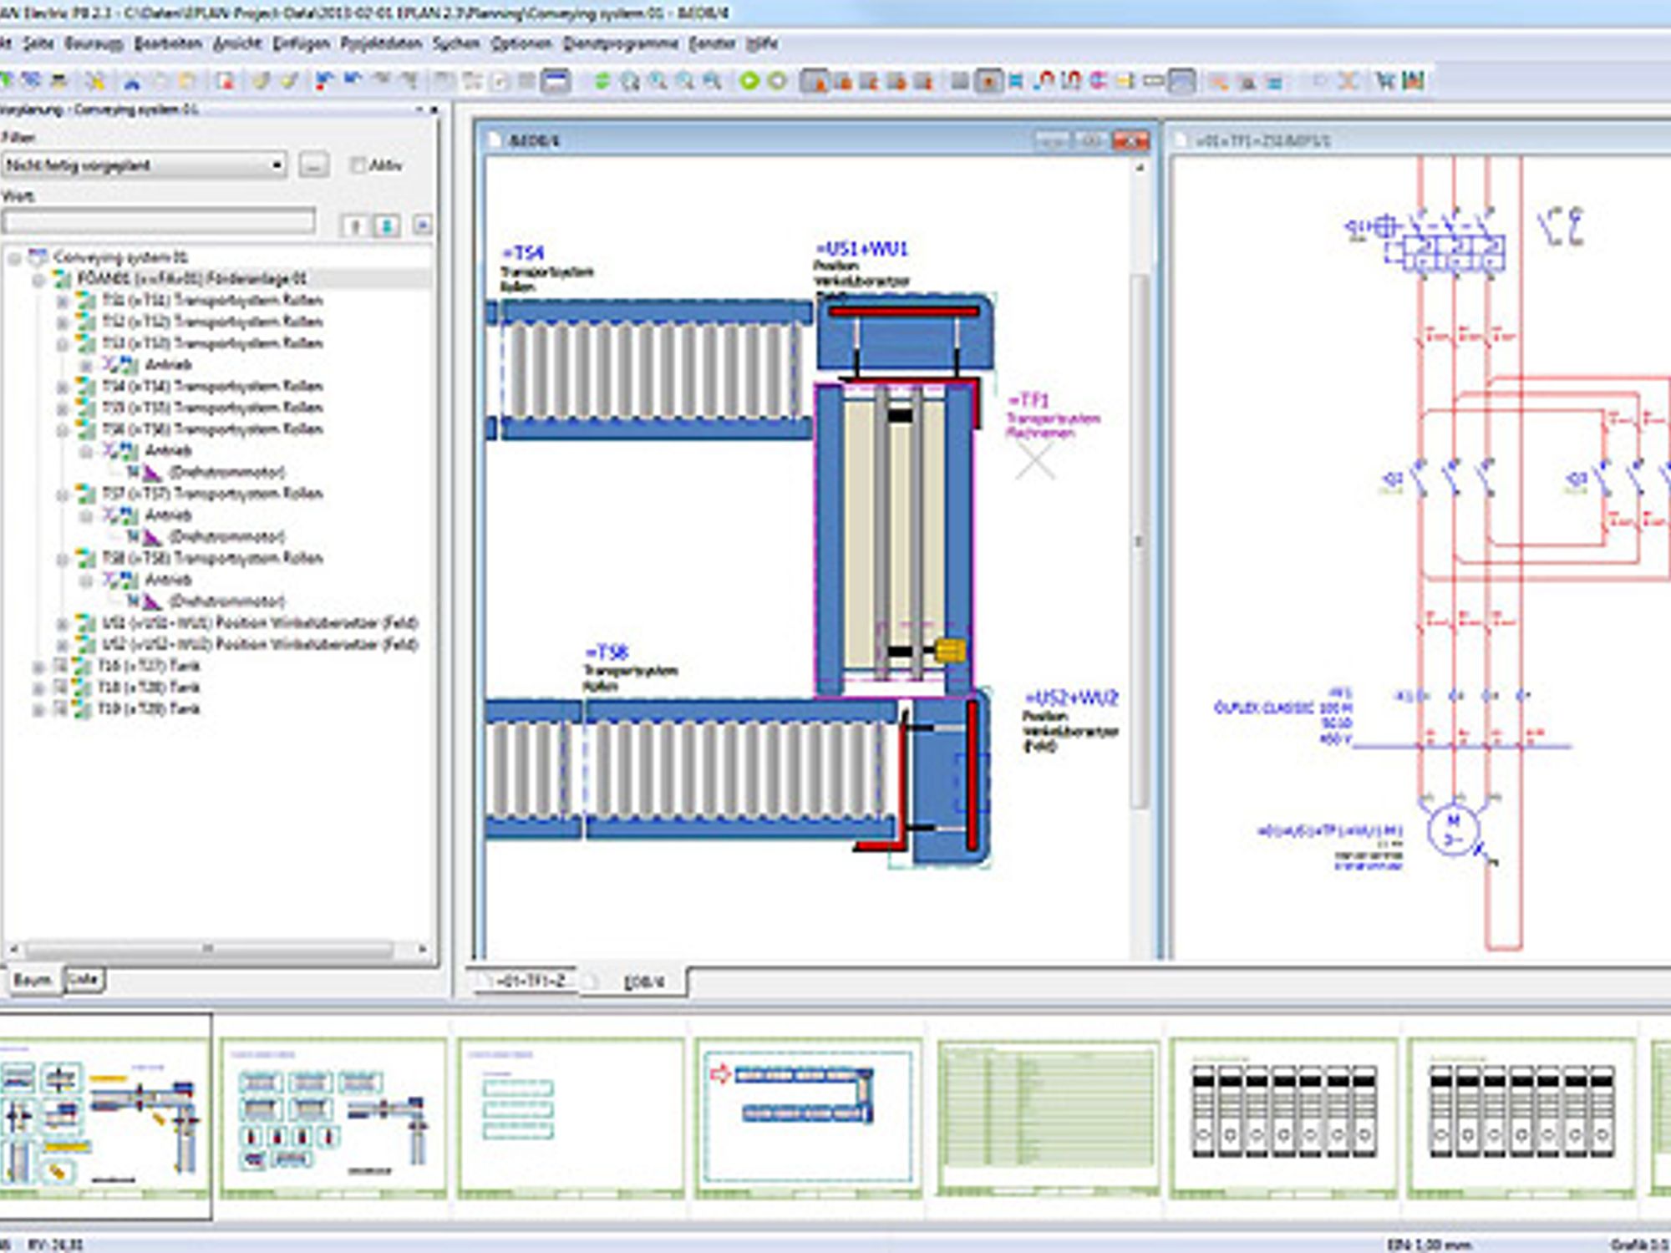Open first circuit-breaker row thumbnail
This screenshot has height=1253, width=1671.
tap(1283, 1118)
